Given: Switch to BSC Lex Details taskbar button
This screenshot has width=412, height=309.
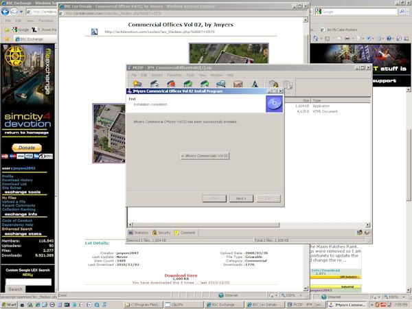Looking at the screenshot, I should 265,305.
